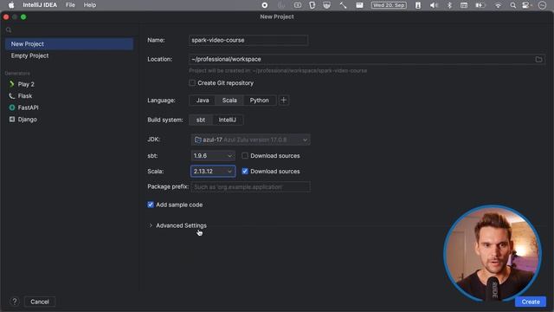Open the Scala version 2.13.12 dropdown
Image resolution: width=554 pixels, height=312 pixels.
click(213, 172)
